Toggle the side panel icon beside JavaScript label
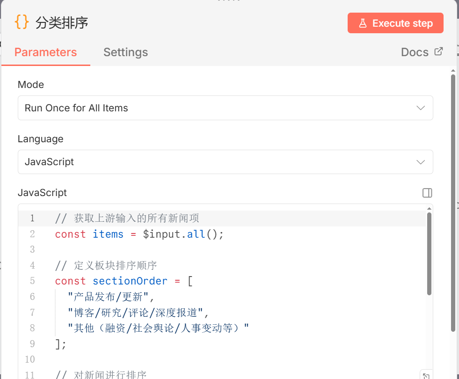The height and width of the screenshot is (379, 459). tap(427, 193)
